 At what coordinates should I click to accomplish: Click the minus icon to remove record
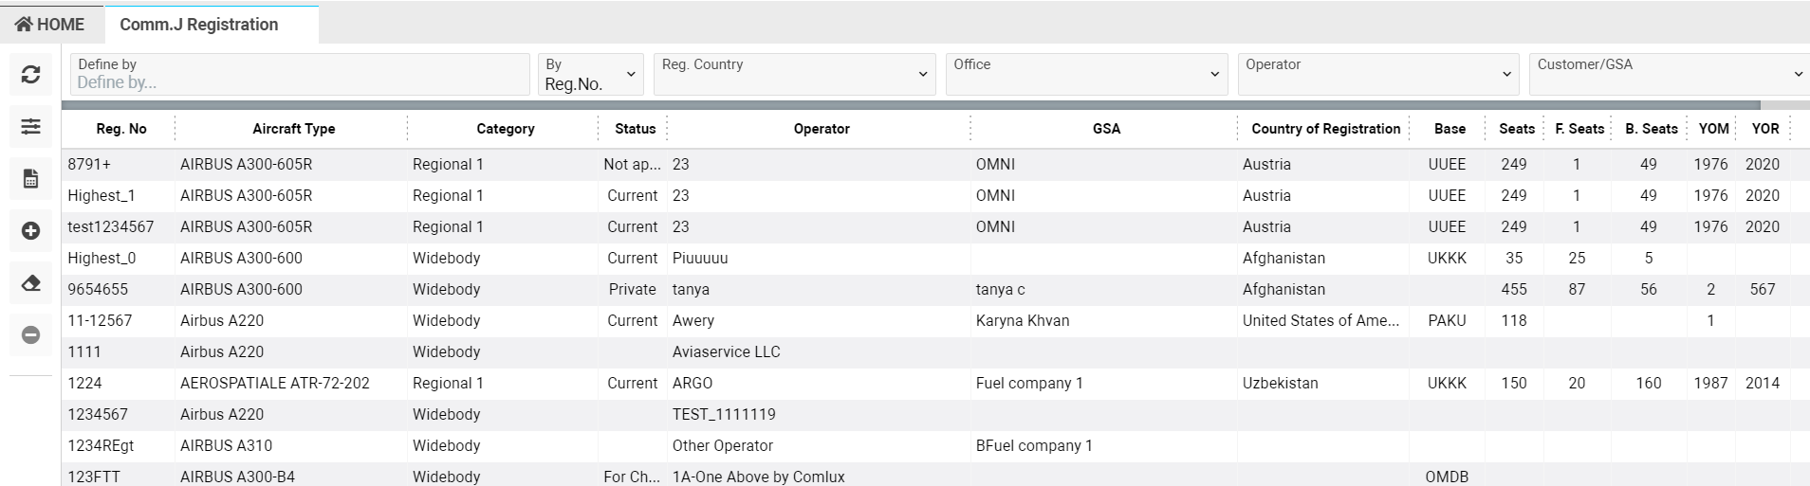30,335
